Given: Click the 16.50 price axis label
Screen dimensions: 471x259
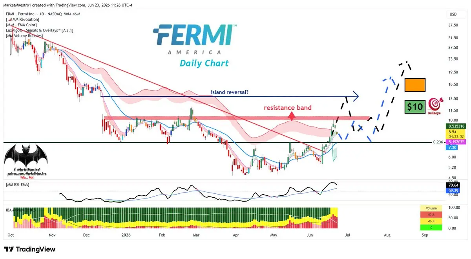Looking at the screenshot, I should pyautogui.click(x=453, y=84).
